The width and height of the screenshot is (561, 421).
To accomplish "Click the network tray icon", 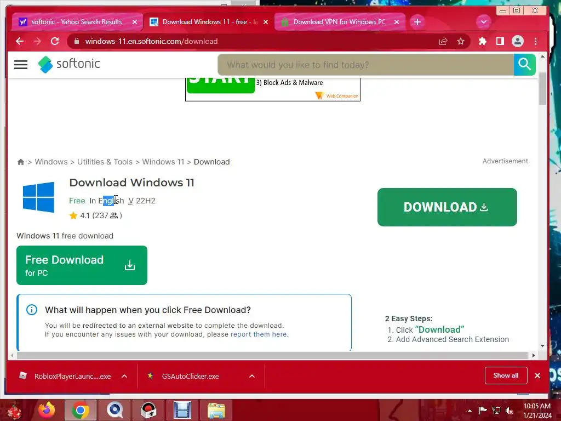I will click(x=496, y=411).
